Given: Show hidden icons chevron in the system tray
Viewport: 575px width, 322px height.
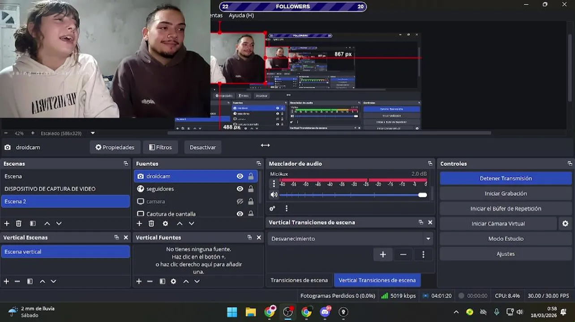Looking at the screenshot, I should [456, 312].
